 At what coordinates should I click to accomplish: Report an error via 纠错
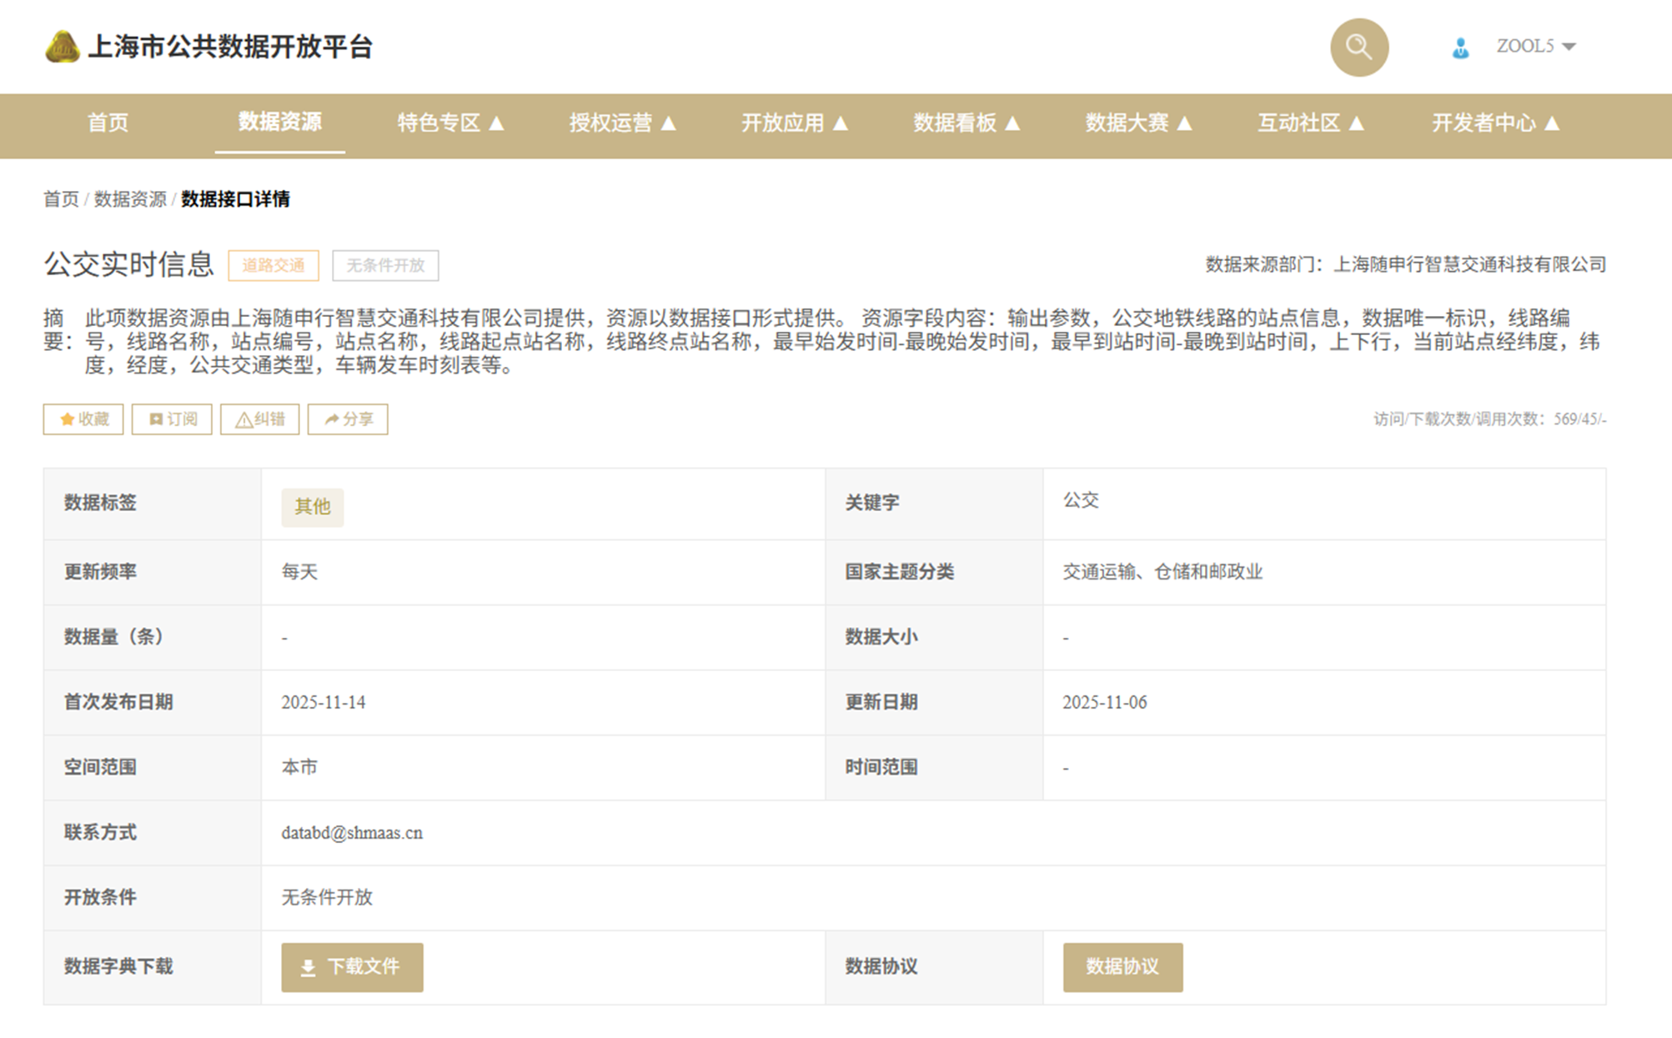coord(259,419)
